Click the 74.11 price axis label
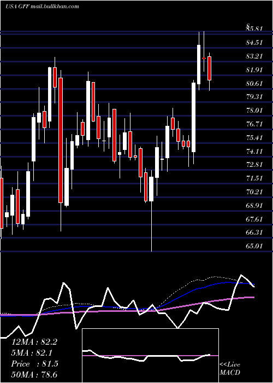 click(x=254, y=152)
